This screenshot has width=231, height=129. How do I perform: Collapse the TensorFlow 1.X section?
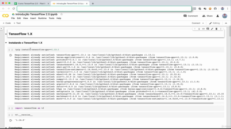click(x=6, y=34)
